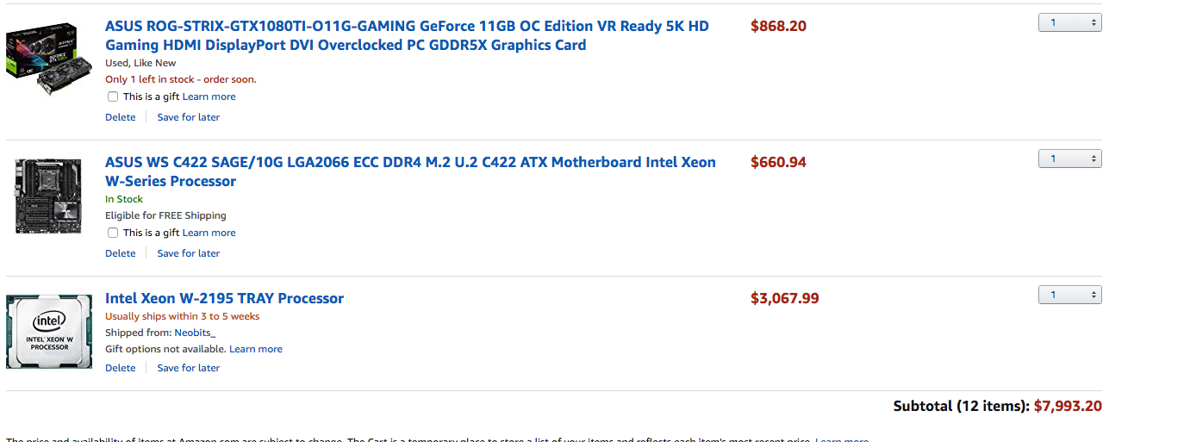Open quantity dropdown for Xeon W-2195 processor
This screenshot has width=1190, height=442.
pos(1069,295)
